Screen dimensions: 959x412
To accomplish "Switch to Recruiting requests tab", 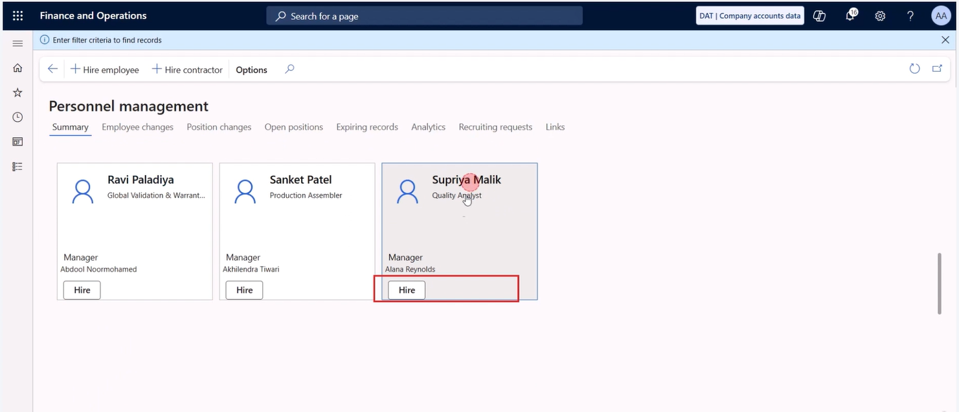I will (x=495, y=127).
